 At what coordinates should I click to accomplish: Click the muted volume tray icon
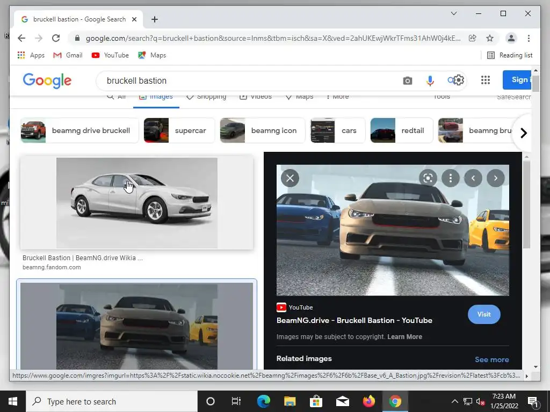480,401
